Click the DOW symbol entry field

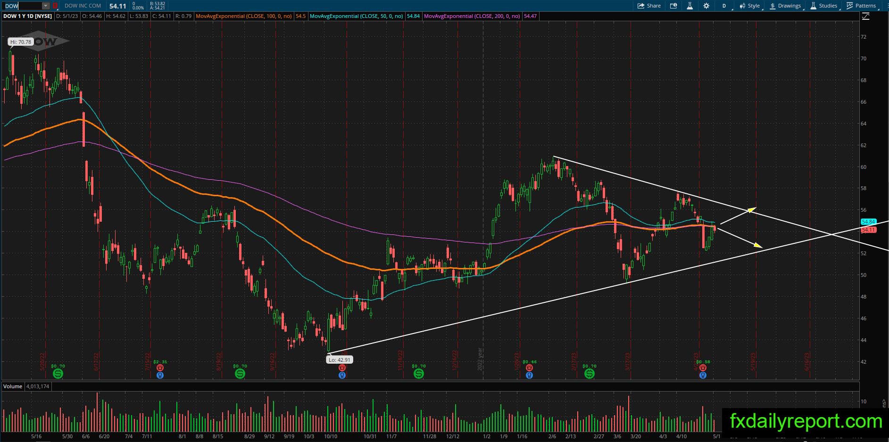[23, 6]
